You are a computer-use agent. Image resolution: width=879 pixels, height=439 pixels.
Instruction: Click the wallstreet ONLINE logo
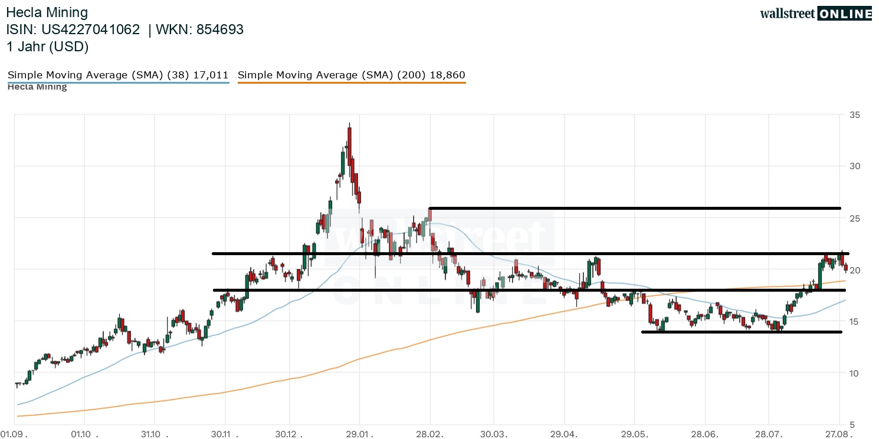tap(816, 13)
